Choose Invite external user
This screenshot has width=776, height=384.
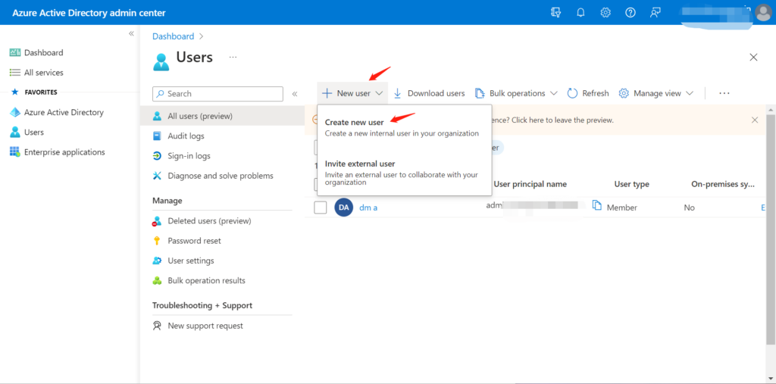coord(405,172)
